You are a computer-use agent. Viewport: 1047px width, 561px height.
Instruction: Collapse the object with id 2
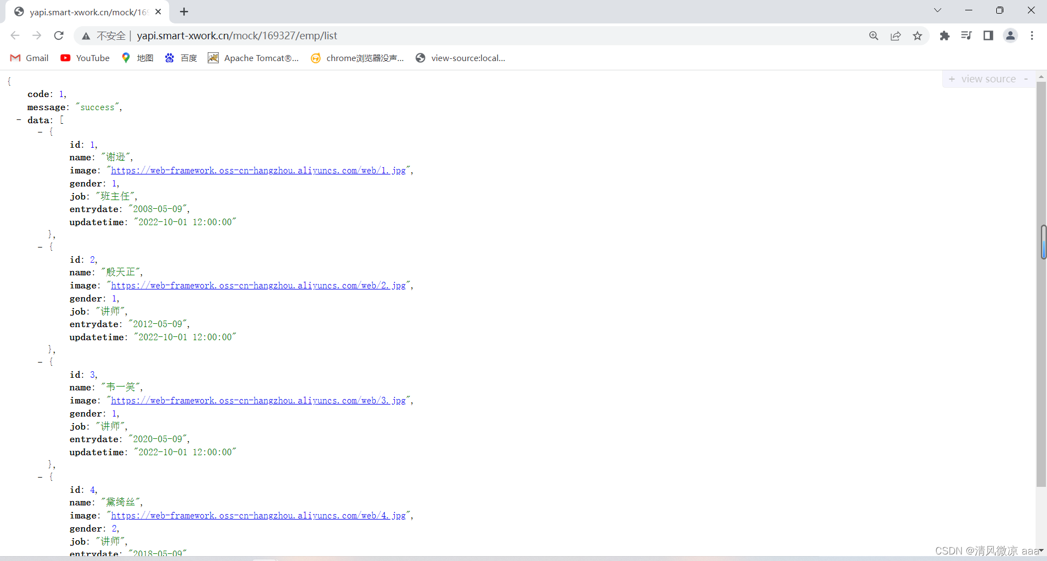click(x=40, y=247)
